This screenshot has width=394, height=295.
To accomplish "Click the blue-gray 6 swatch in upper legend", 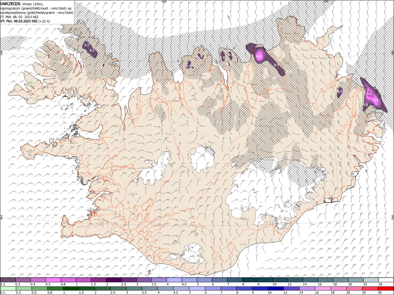I will click(219, 280).
